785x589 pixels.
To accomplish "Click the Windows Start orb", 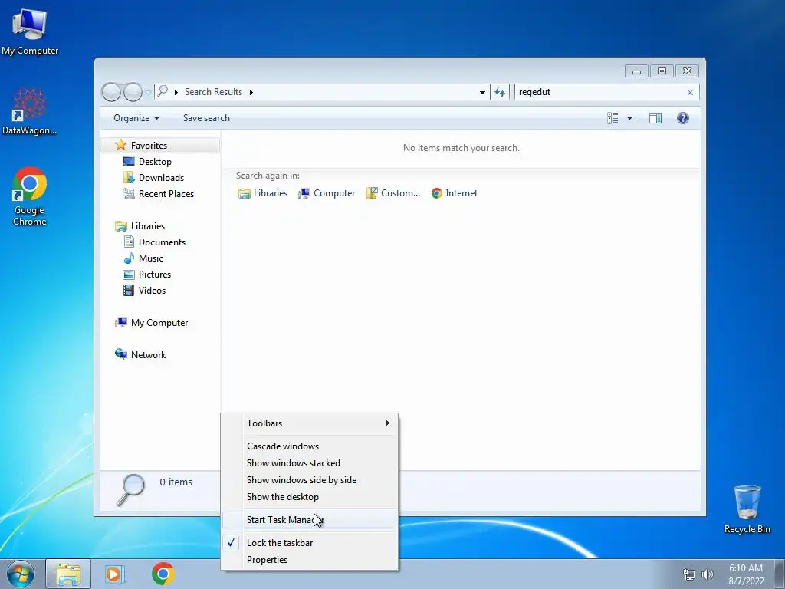I will pos(21,574).
